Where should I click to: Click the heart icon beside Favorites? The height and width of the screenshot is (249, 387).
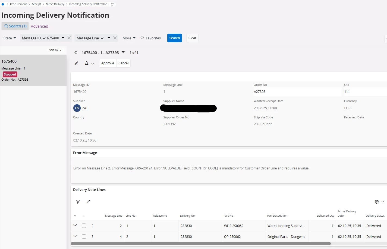pos(142,38)
